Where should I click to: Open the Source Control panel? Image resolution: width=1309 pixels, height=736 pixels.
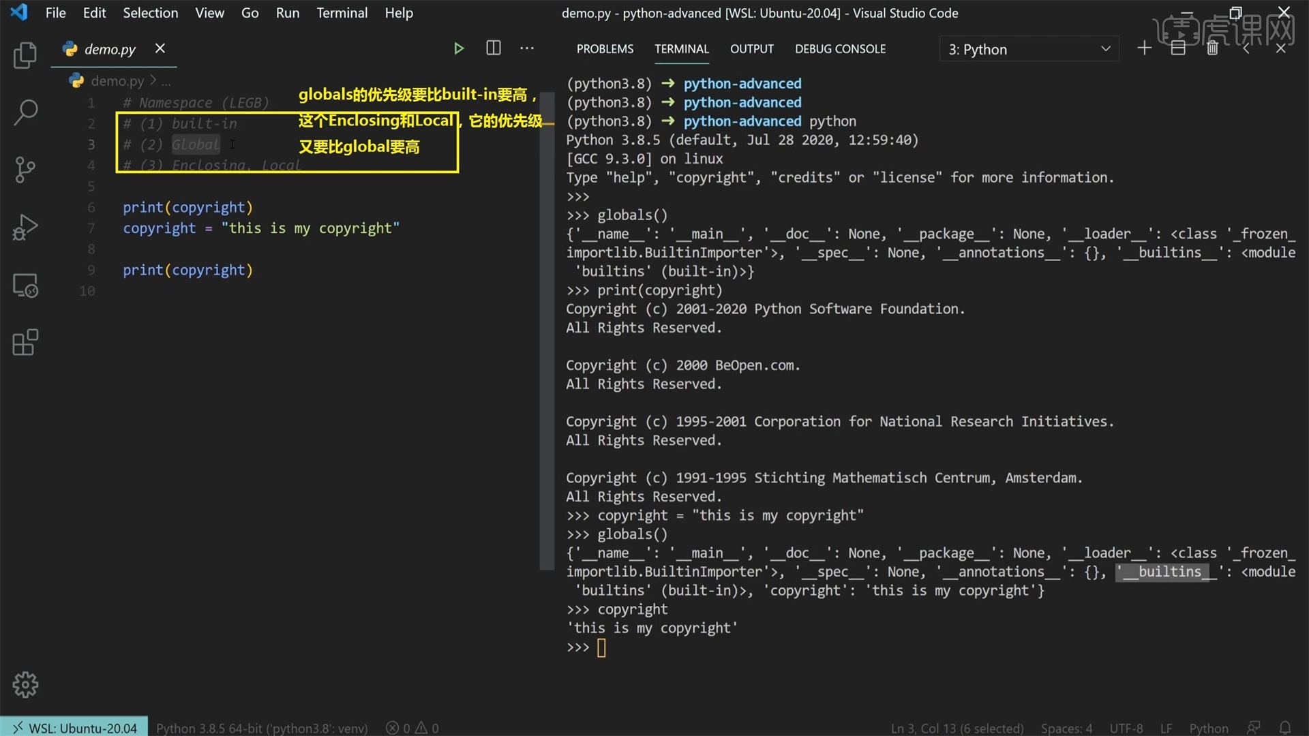tap(25, 170)
